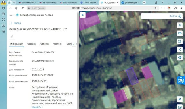Open the Части ЗУ tab
The image size is (185, 109).
tap(58, 44)
